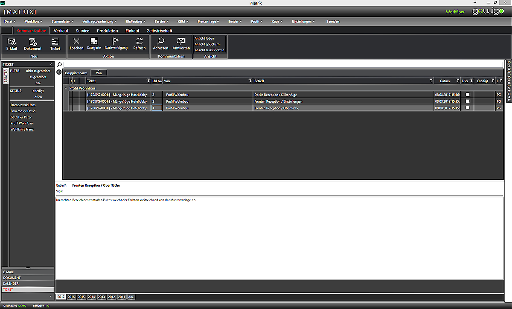The height and width of the screenshot is (309, 512).
Task: Open the Stammdaten menu dropdown
Action: pyautogui.click(x=62, y=21)
